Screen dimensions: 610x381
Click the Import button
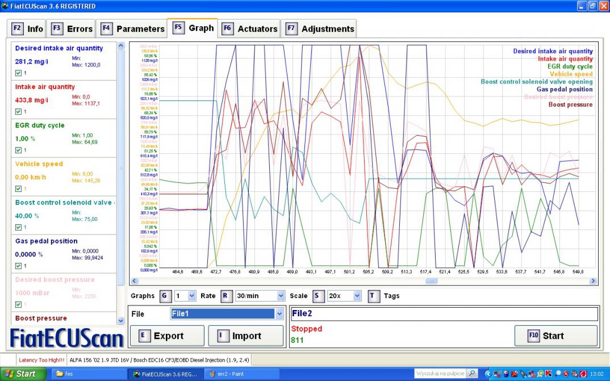coord(246,336)
